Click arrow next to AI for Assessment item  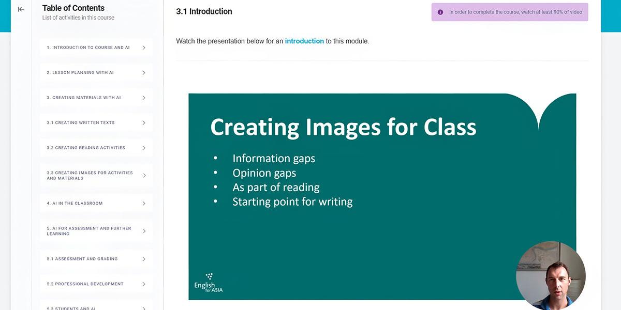[x=144, y=231]
